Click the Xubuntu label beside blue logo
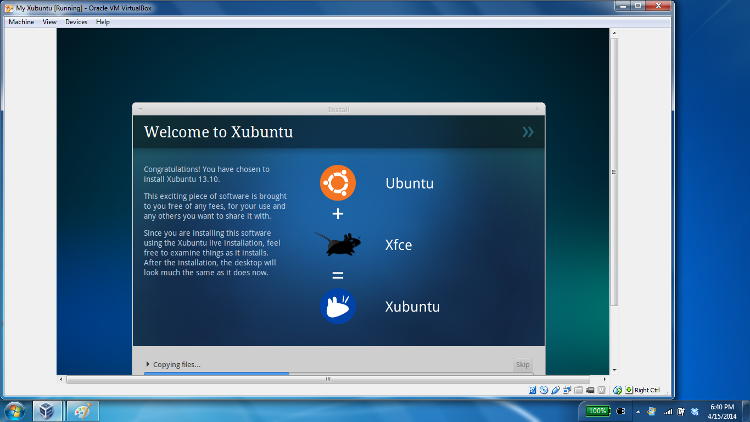The width and height of the screenshot is (750, 422). point(412,306)
